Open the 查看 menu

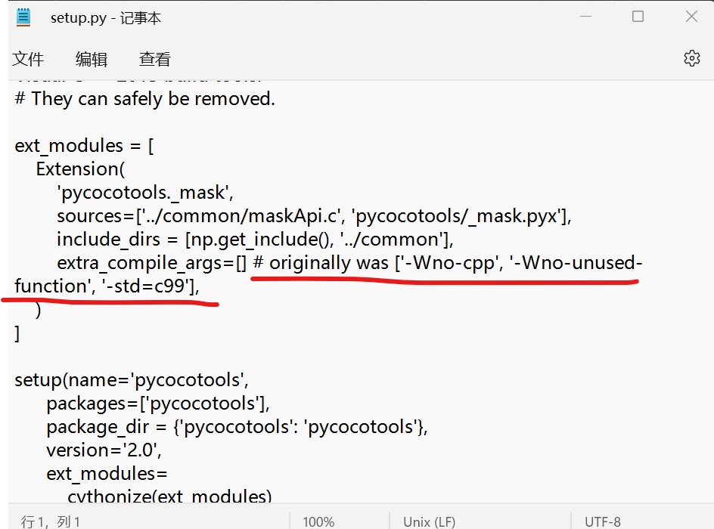154,59
